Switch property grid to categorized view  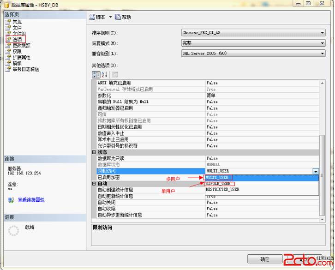(96, 74)
